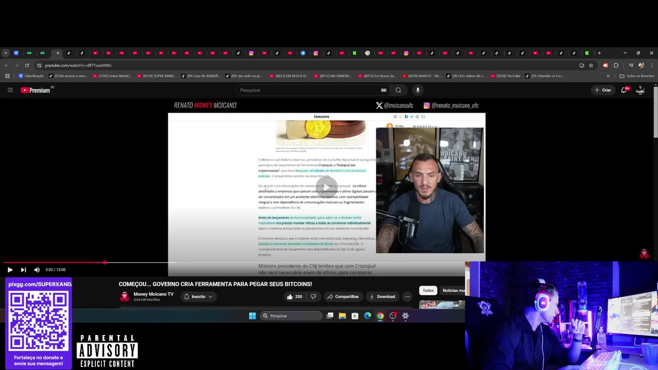
Task: Open the on-screen keyboard in search box
Action: [383, 90]
